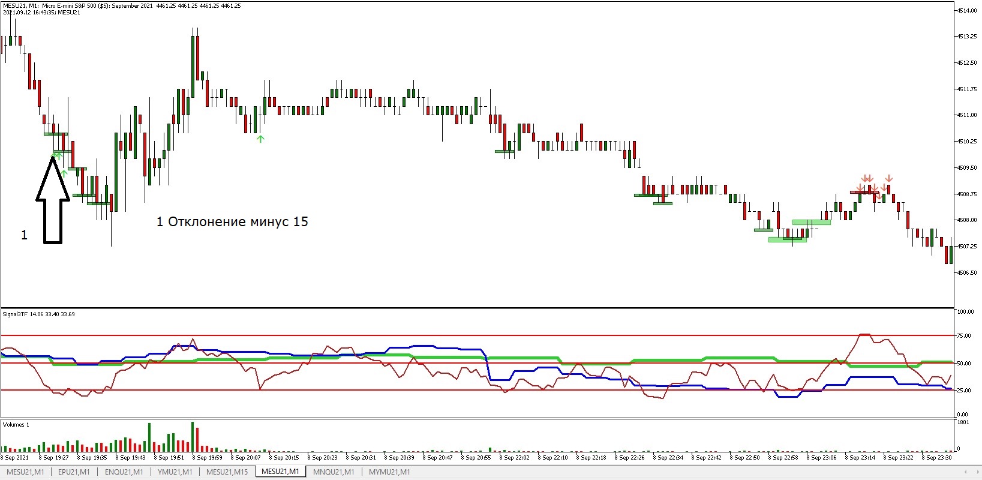This screenshot has width=982, height=480.
Task: Click the 4512.50 price axis label
Action: (x=966, y=63)
